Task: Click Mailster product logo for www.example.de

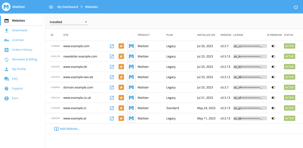Action: [131, 67]
